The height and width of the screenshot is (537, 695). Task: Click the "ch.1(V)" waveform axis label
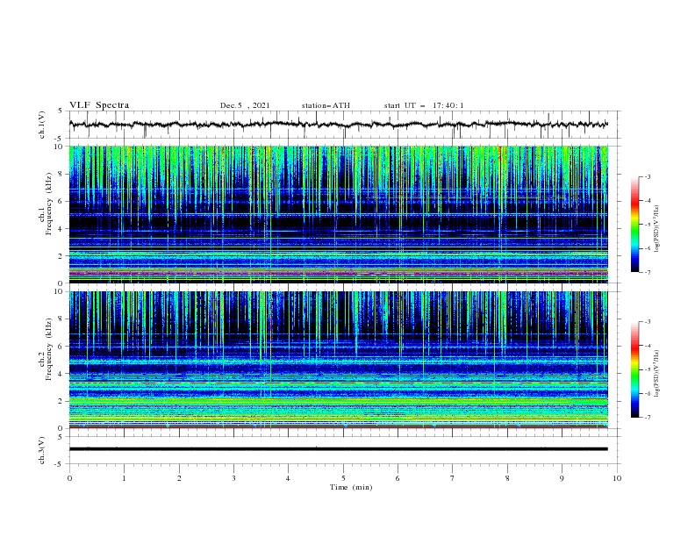click(42, 125)
